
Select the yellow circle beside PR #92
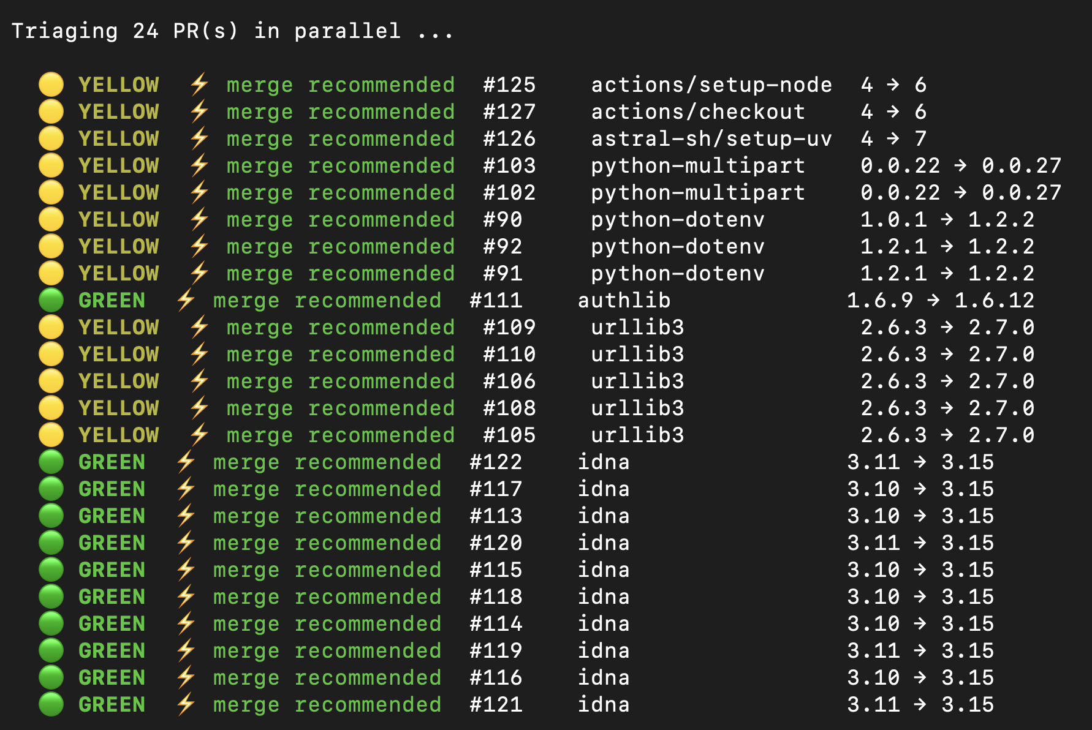(51, 246)
